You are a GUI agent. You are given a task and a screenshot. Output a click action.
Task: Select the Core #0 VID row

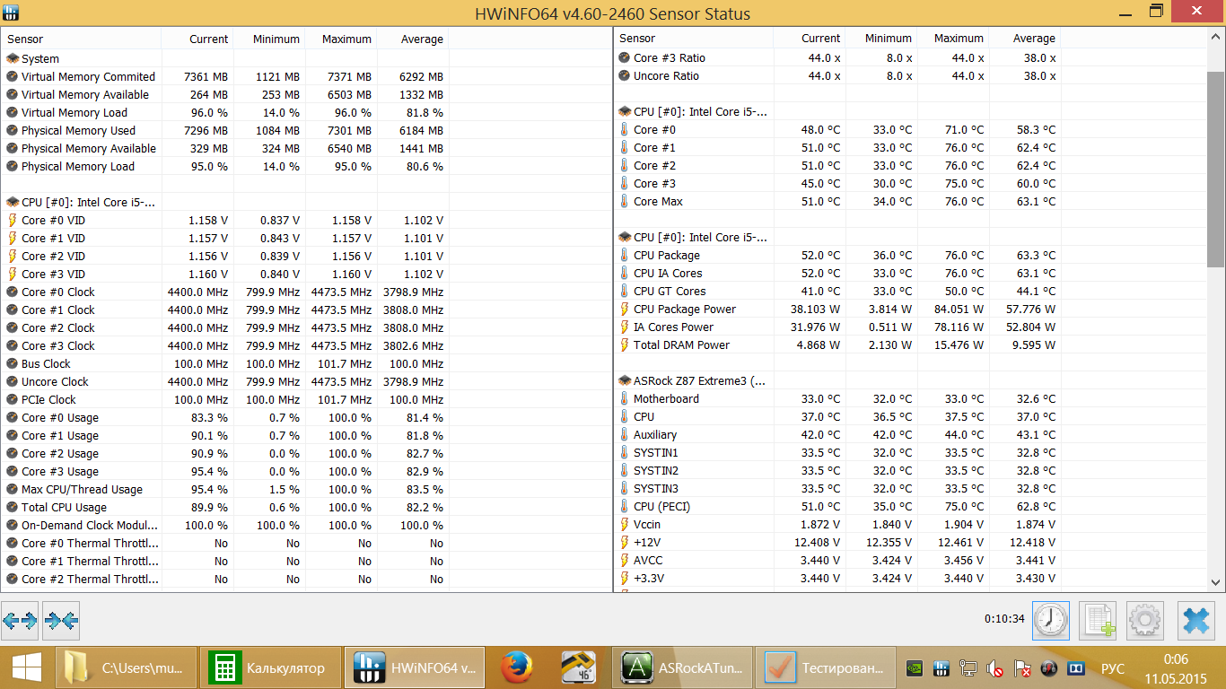tap(225, 220)
